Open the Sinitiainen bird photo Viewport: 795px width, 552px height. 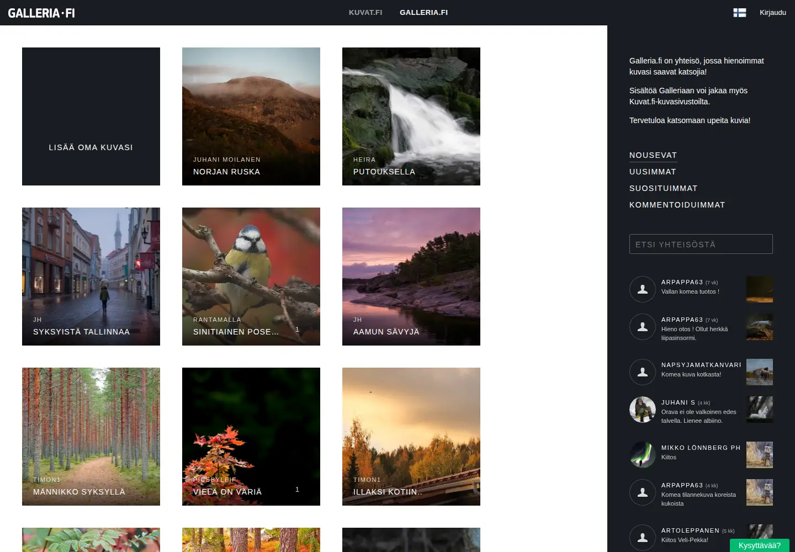251,277
